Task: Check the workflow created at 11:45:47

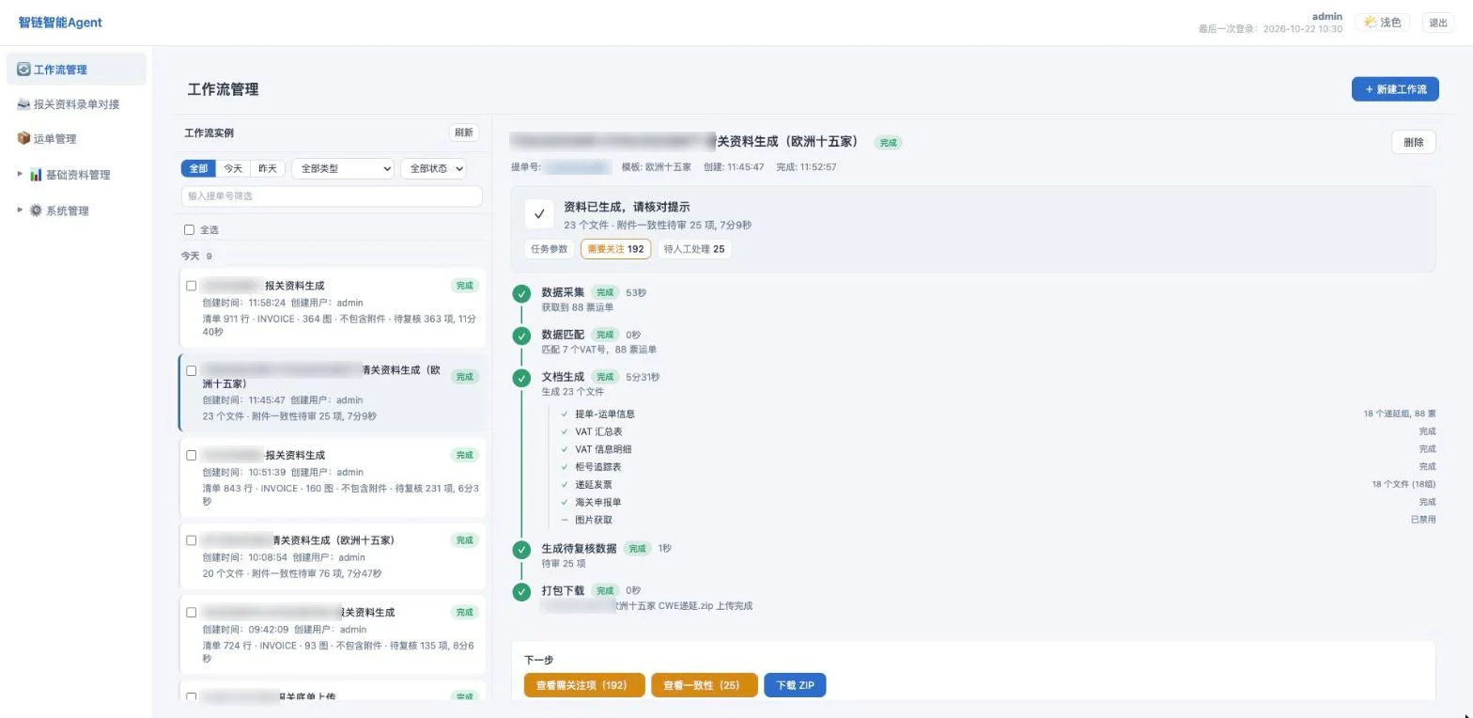Action: [x=192, y=370]
